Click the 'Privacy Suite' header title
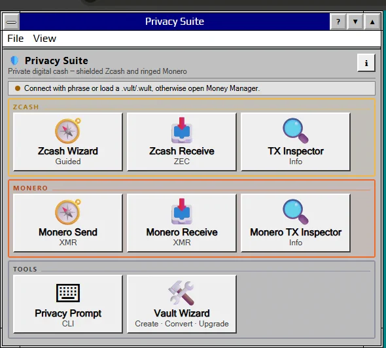 pos(56,61)
